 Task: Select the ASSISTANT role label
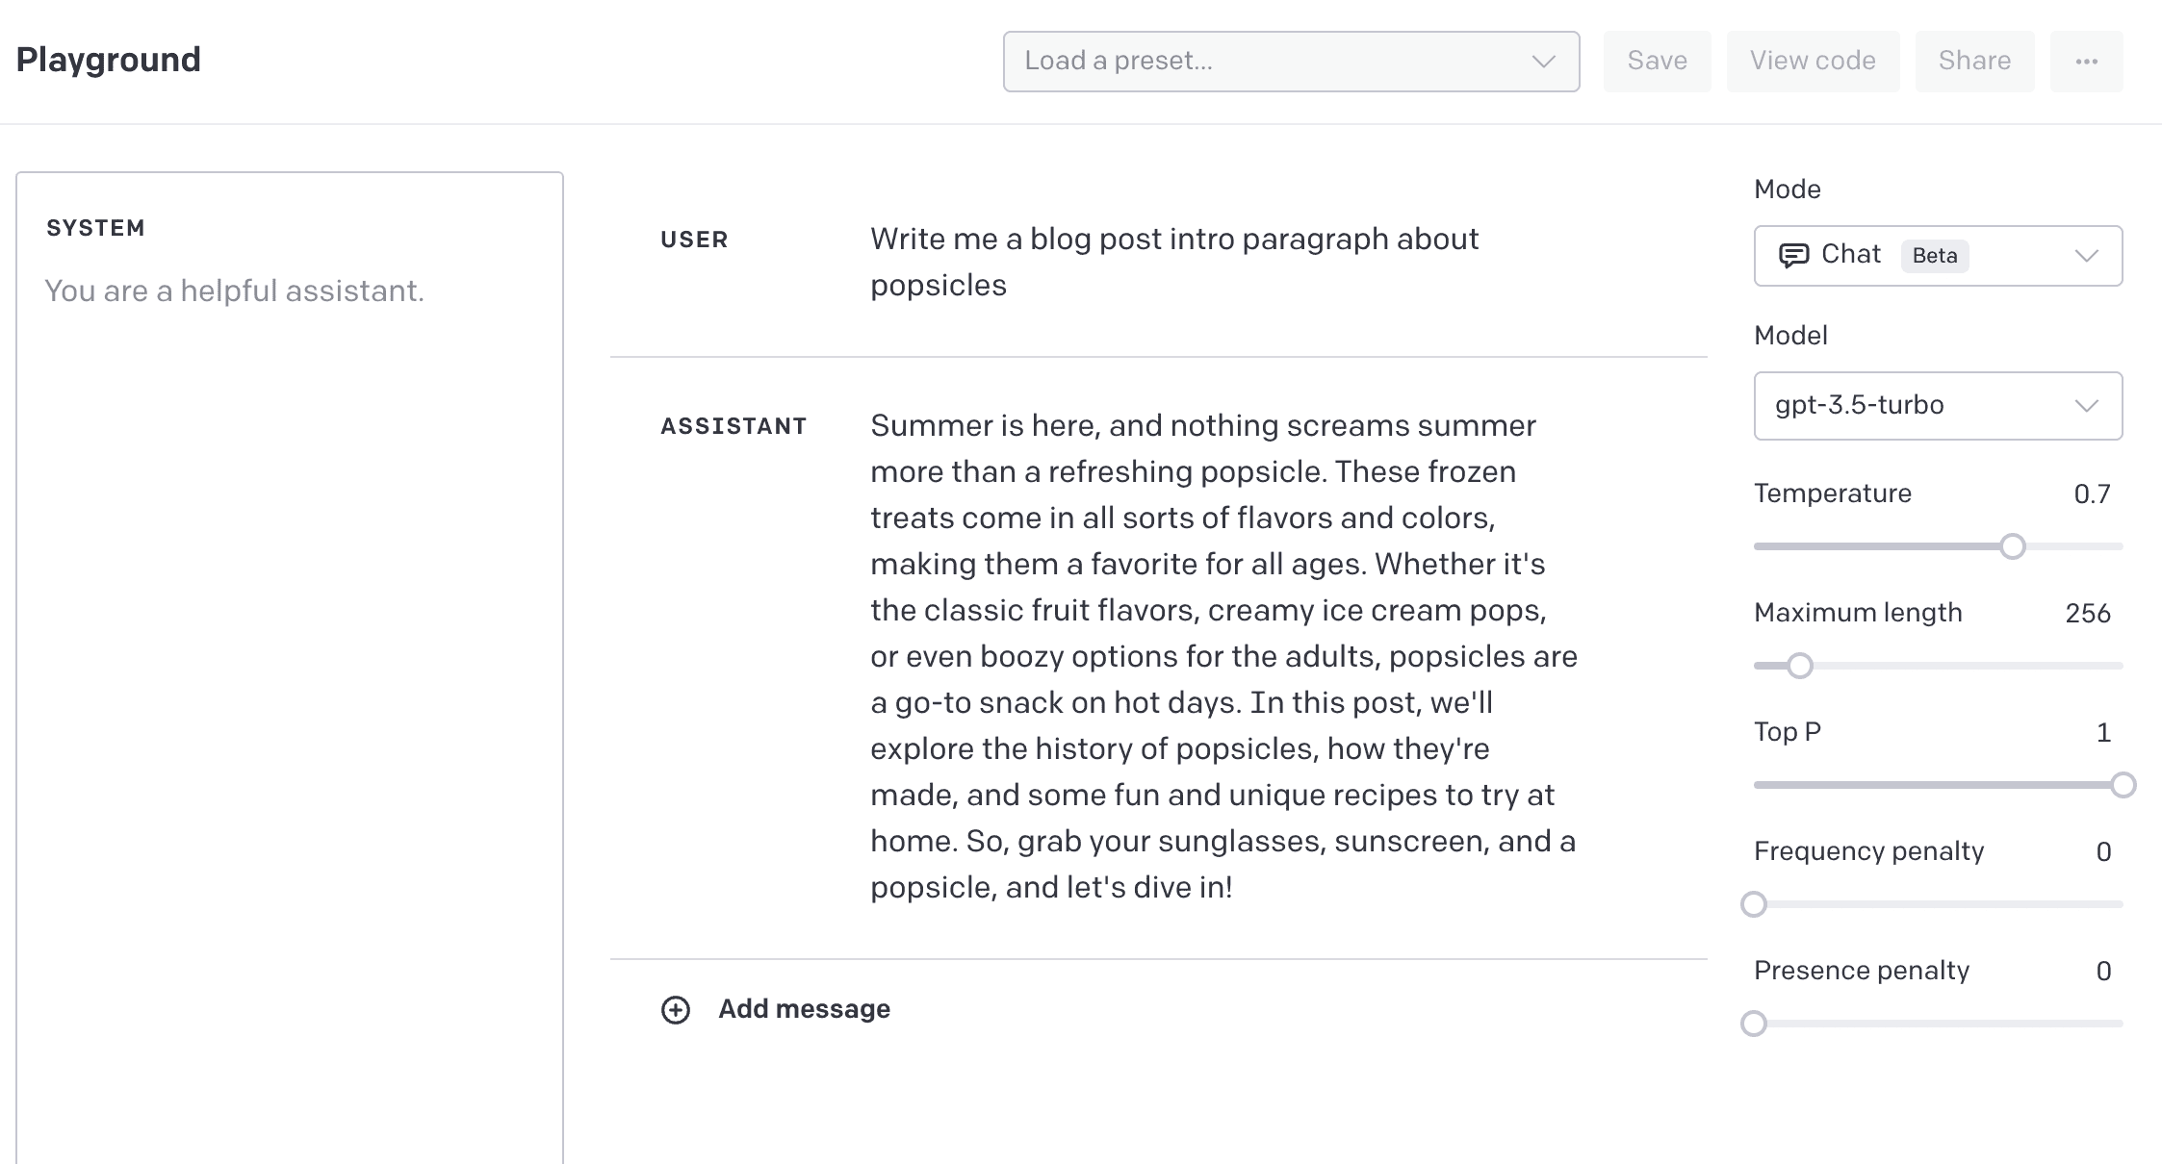point(734,425)
